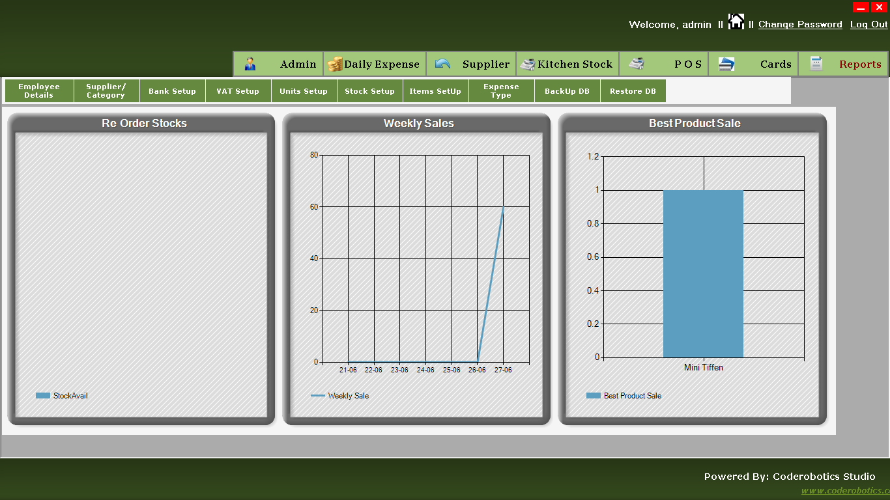Open the Supplier/Category setup tab
890x500 pixels.
tap(106, 91)
